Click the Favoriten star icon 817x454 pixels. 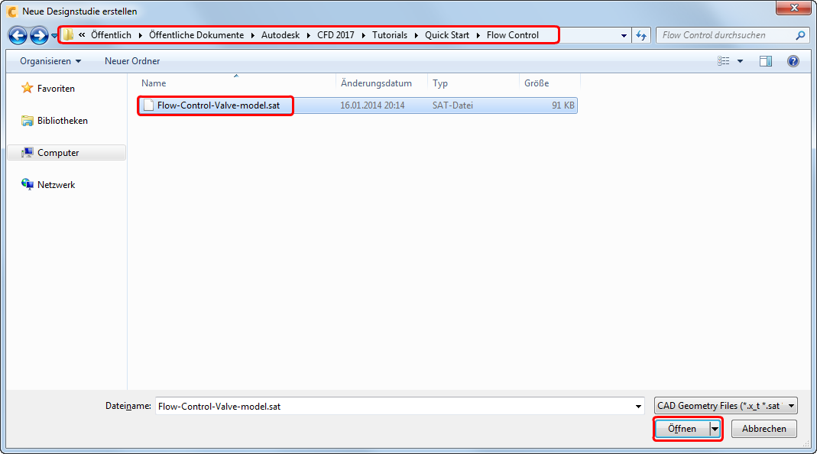click(x=27, y=88)
